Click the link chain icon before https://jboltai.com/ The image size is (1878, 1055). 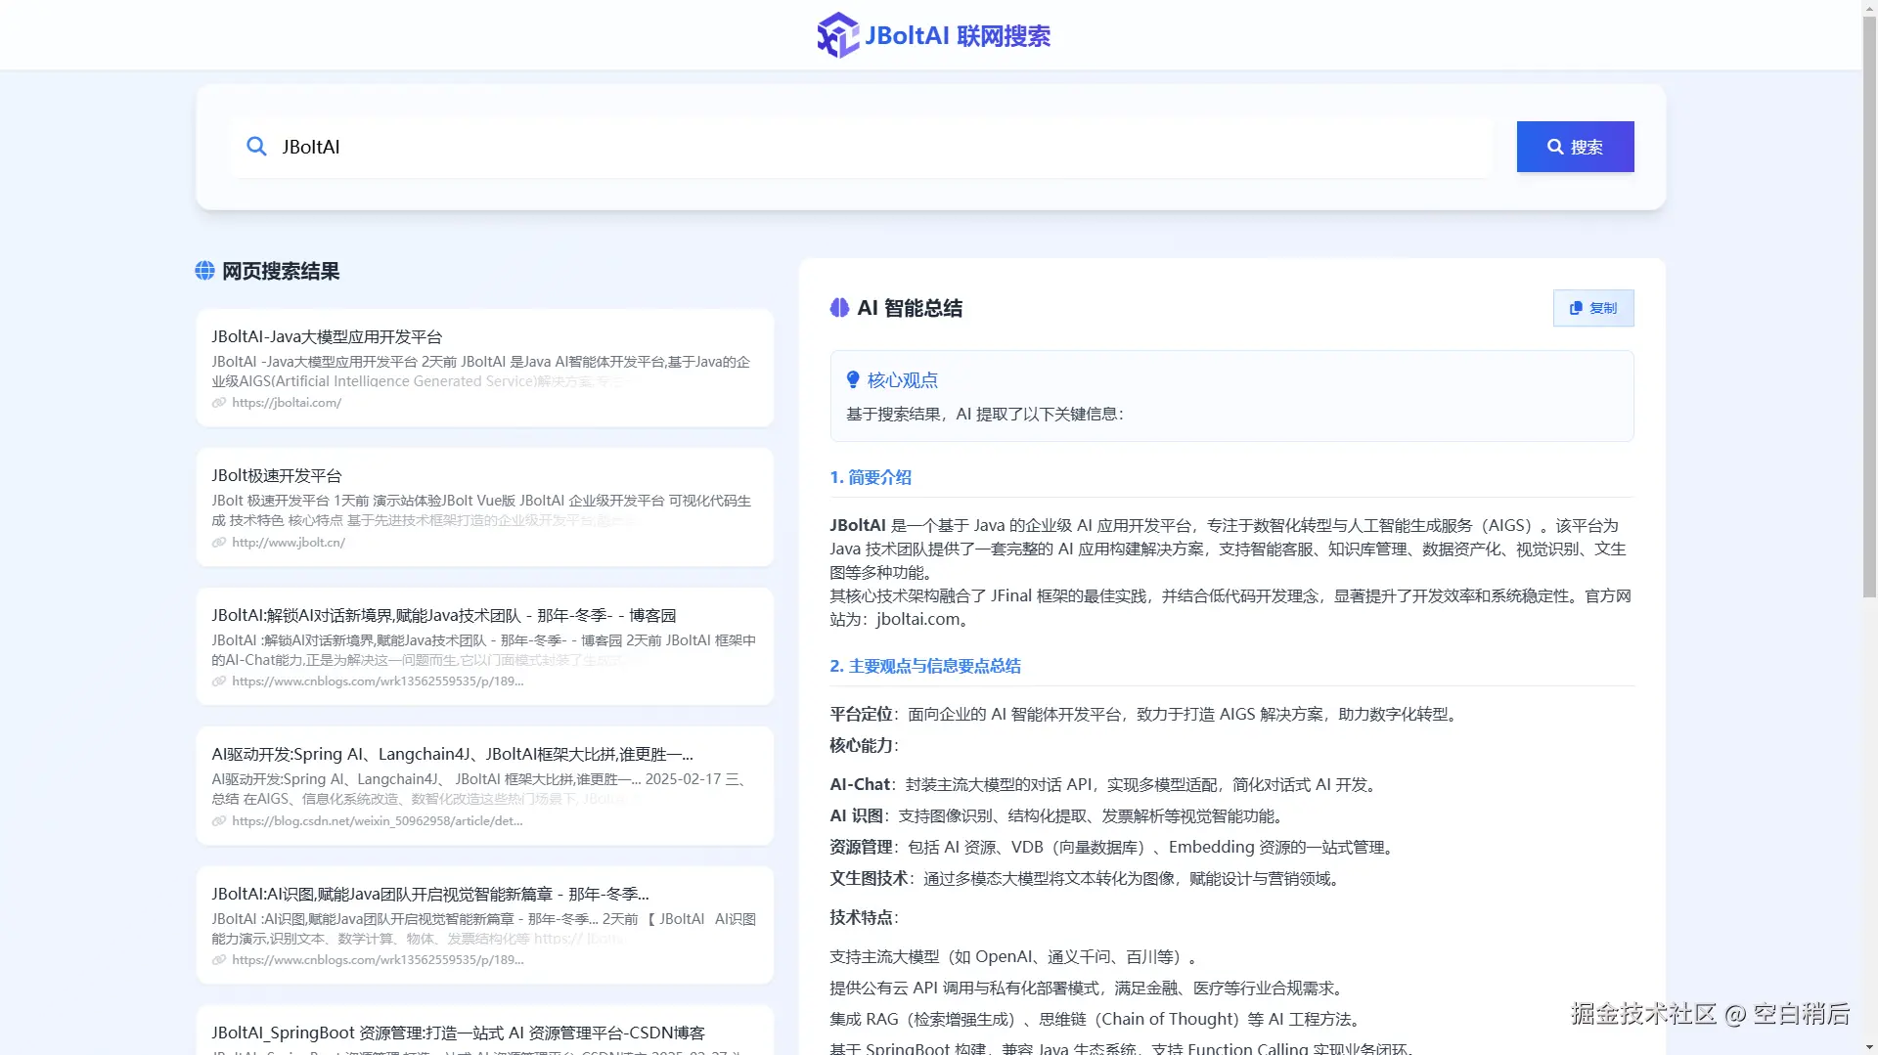(217, 403)
